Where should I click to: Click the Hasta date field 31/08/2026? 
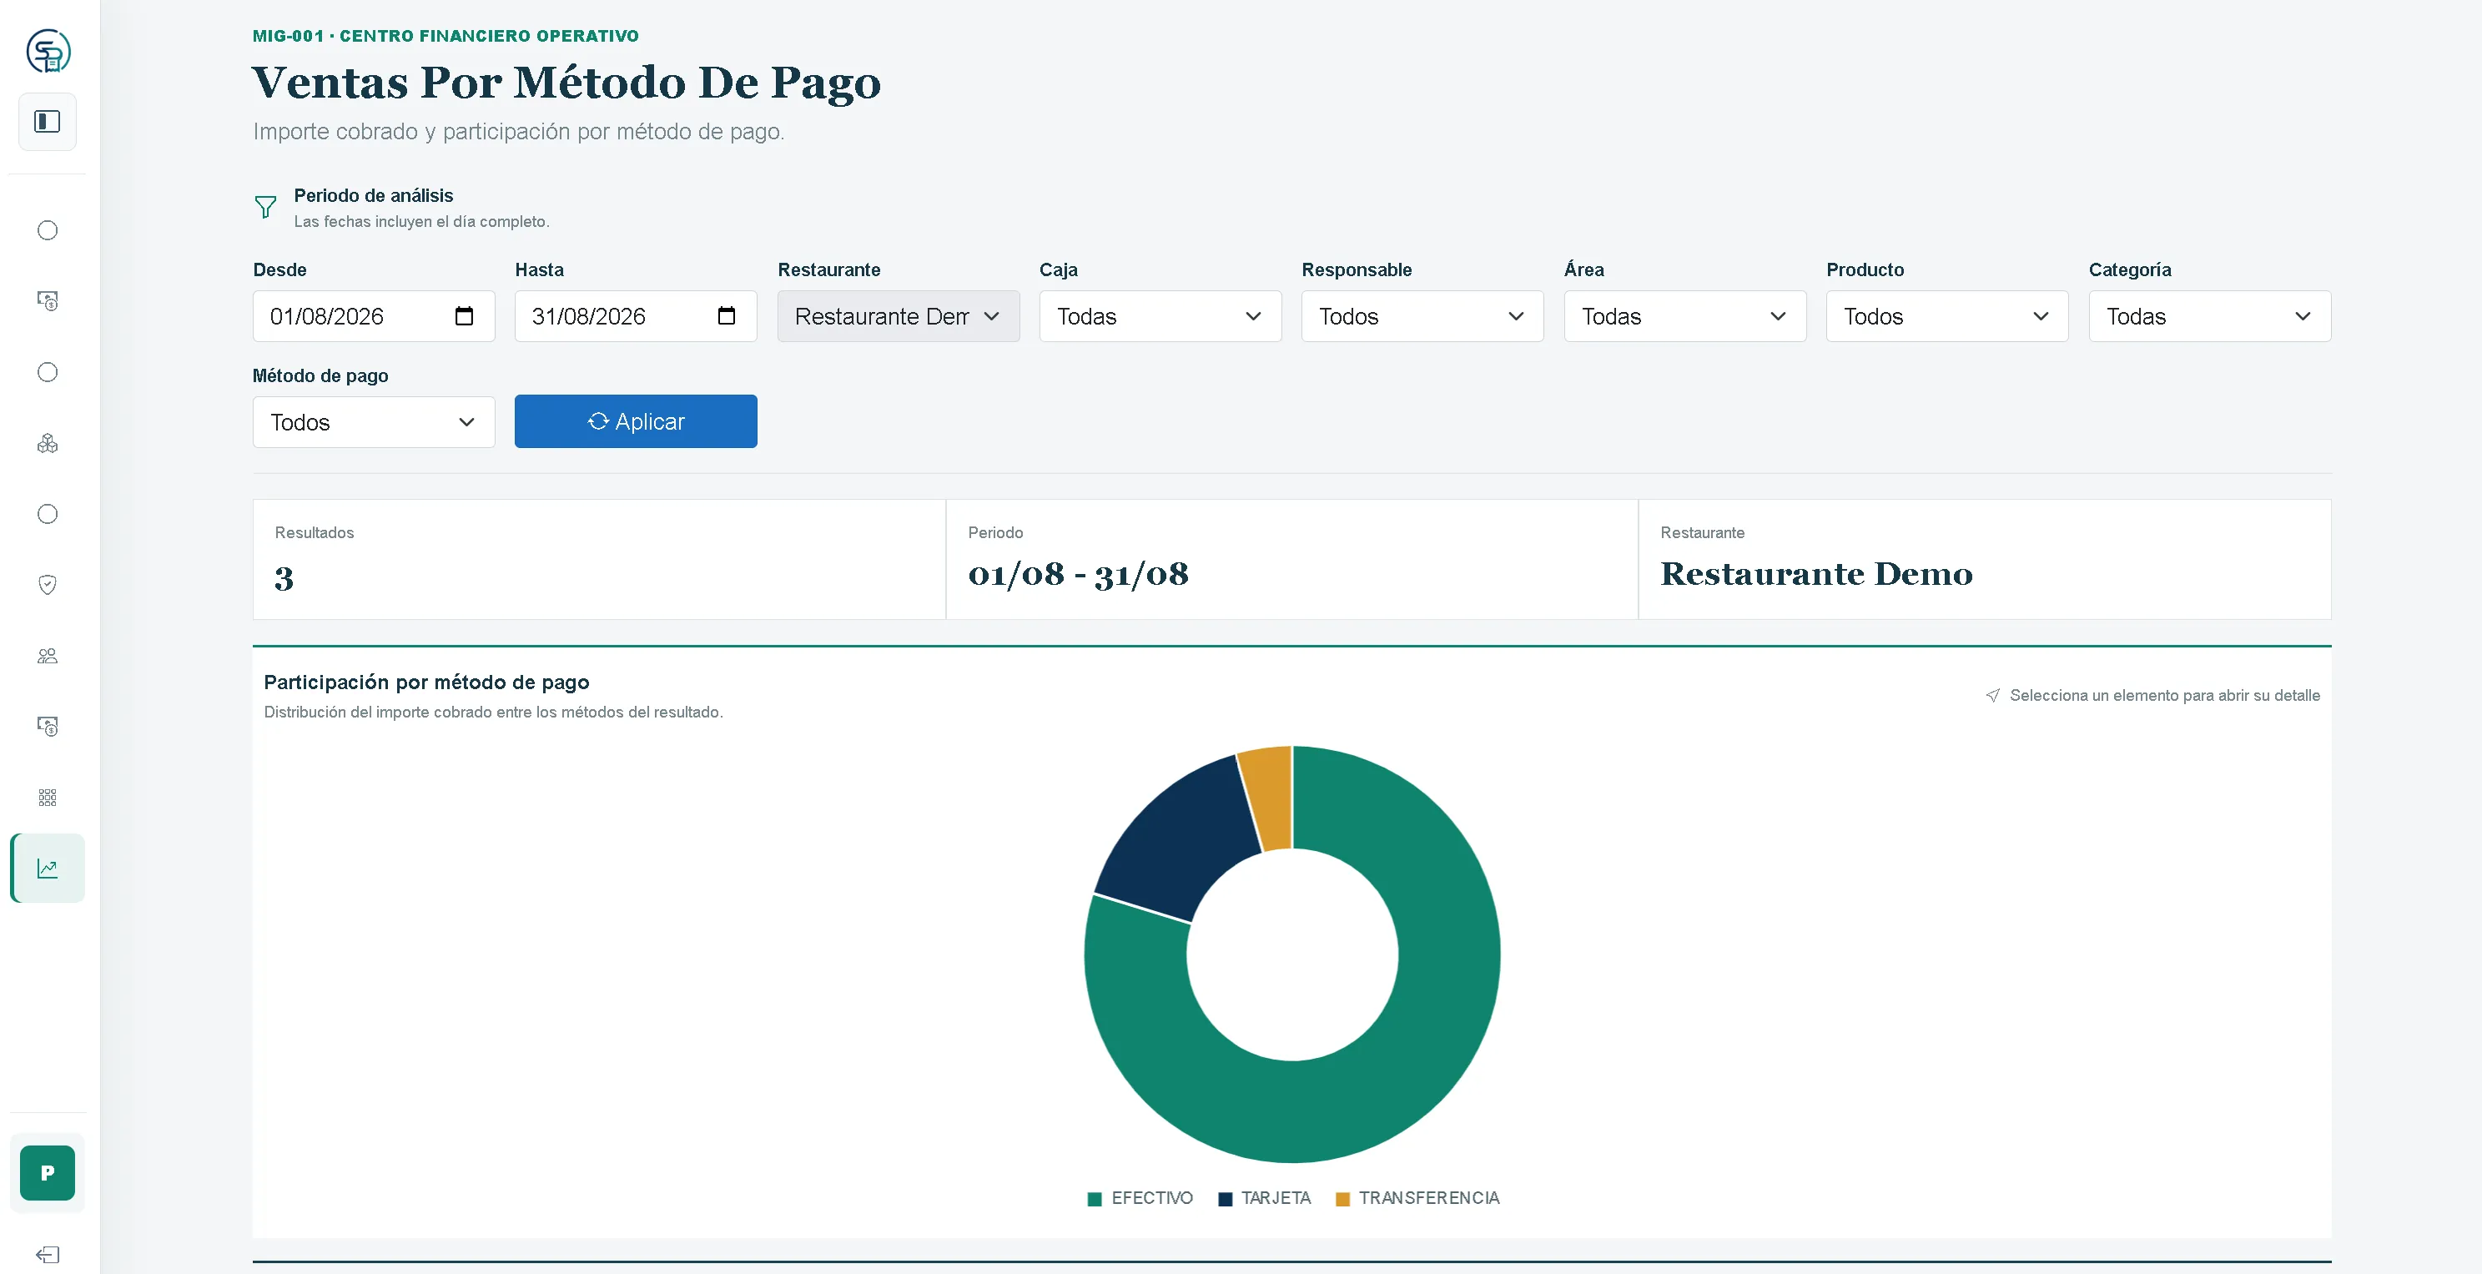[636, 316]
